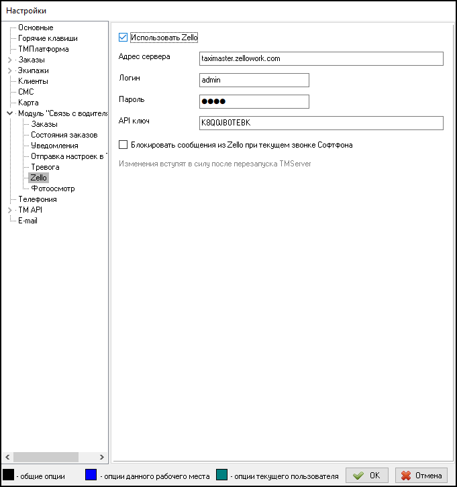Enable blocking Zello messages during Softphone call
This screenshot has height=487, width=457.
[123, 145]
